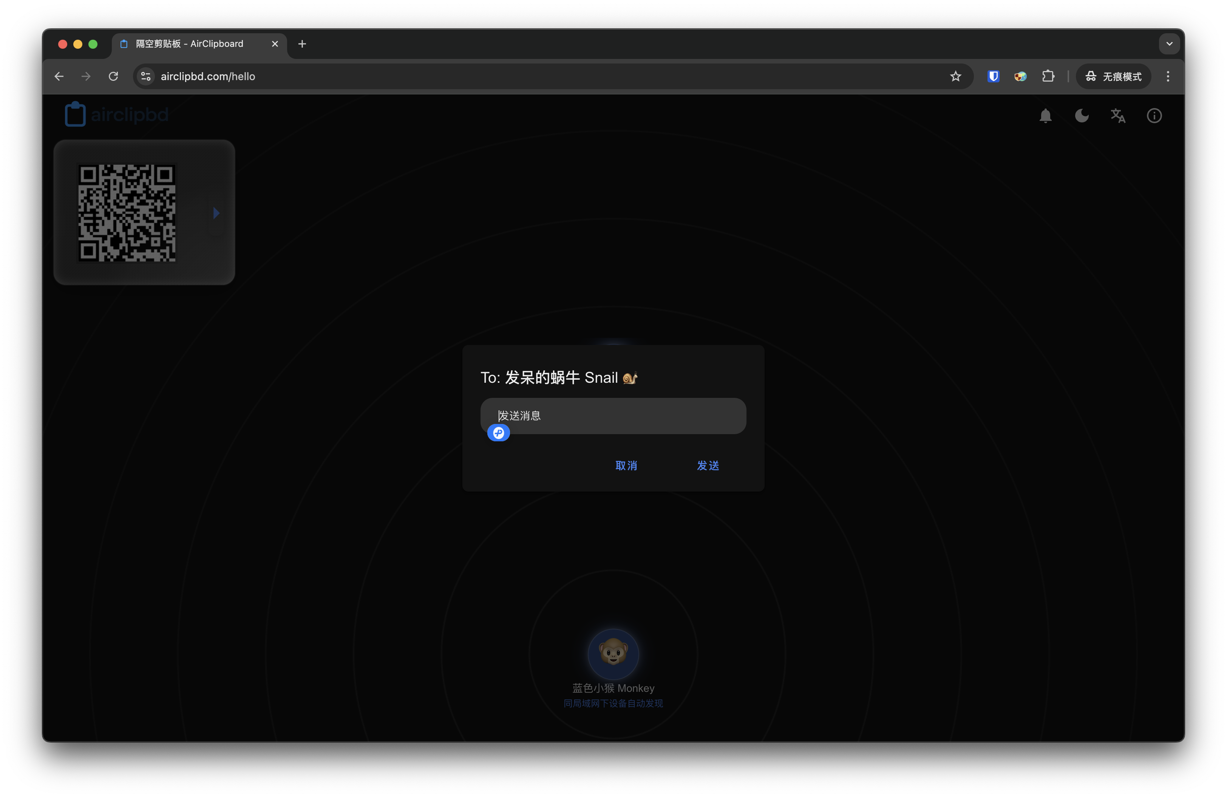Bookmark this page with the star icon

(x=955, y=76)
